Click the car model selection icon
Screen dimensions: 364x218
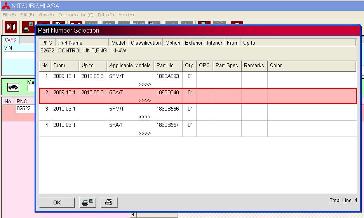[x=14, y=88]
